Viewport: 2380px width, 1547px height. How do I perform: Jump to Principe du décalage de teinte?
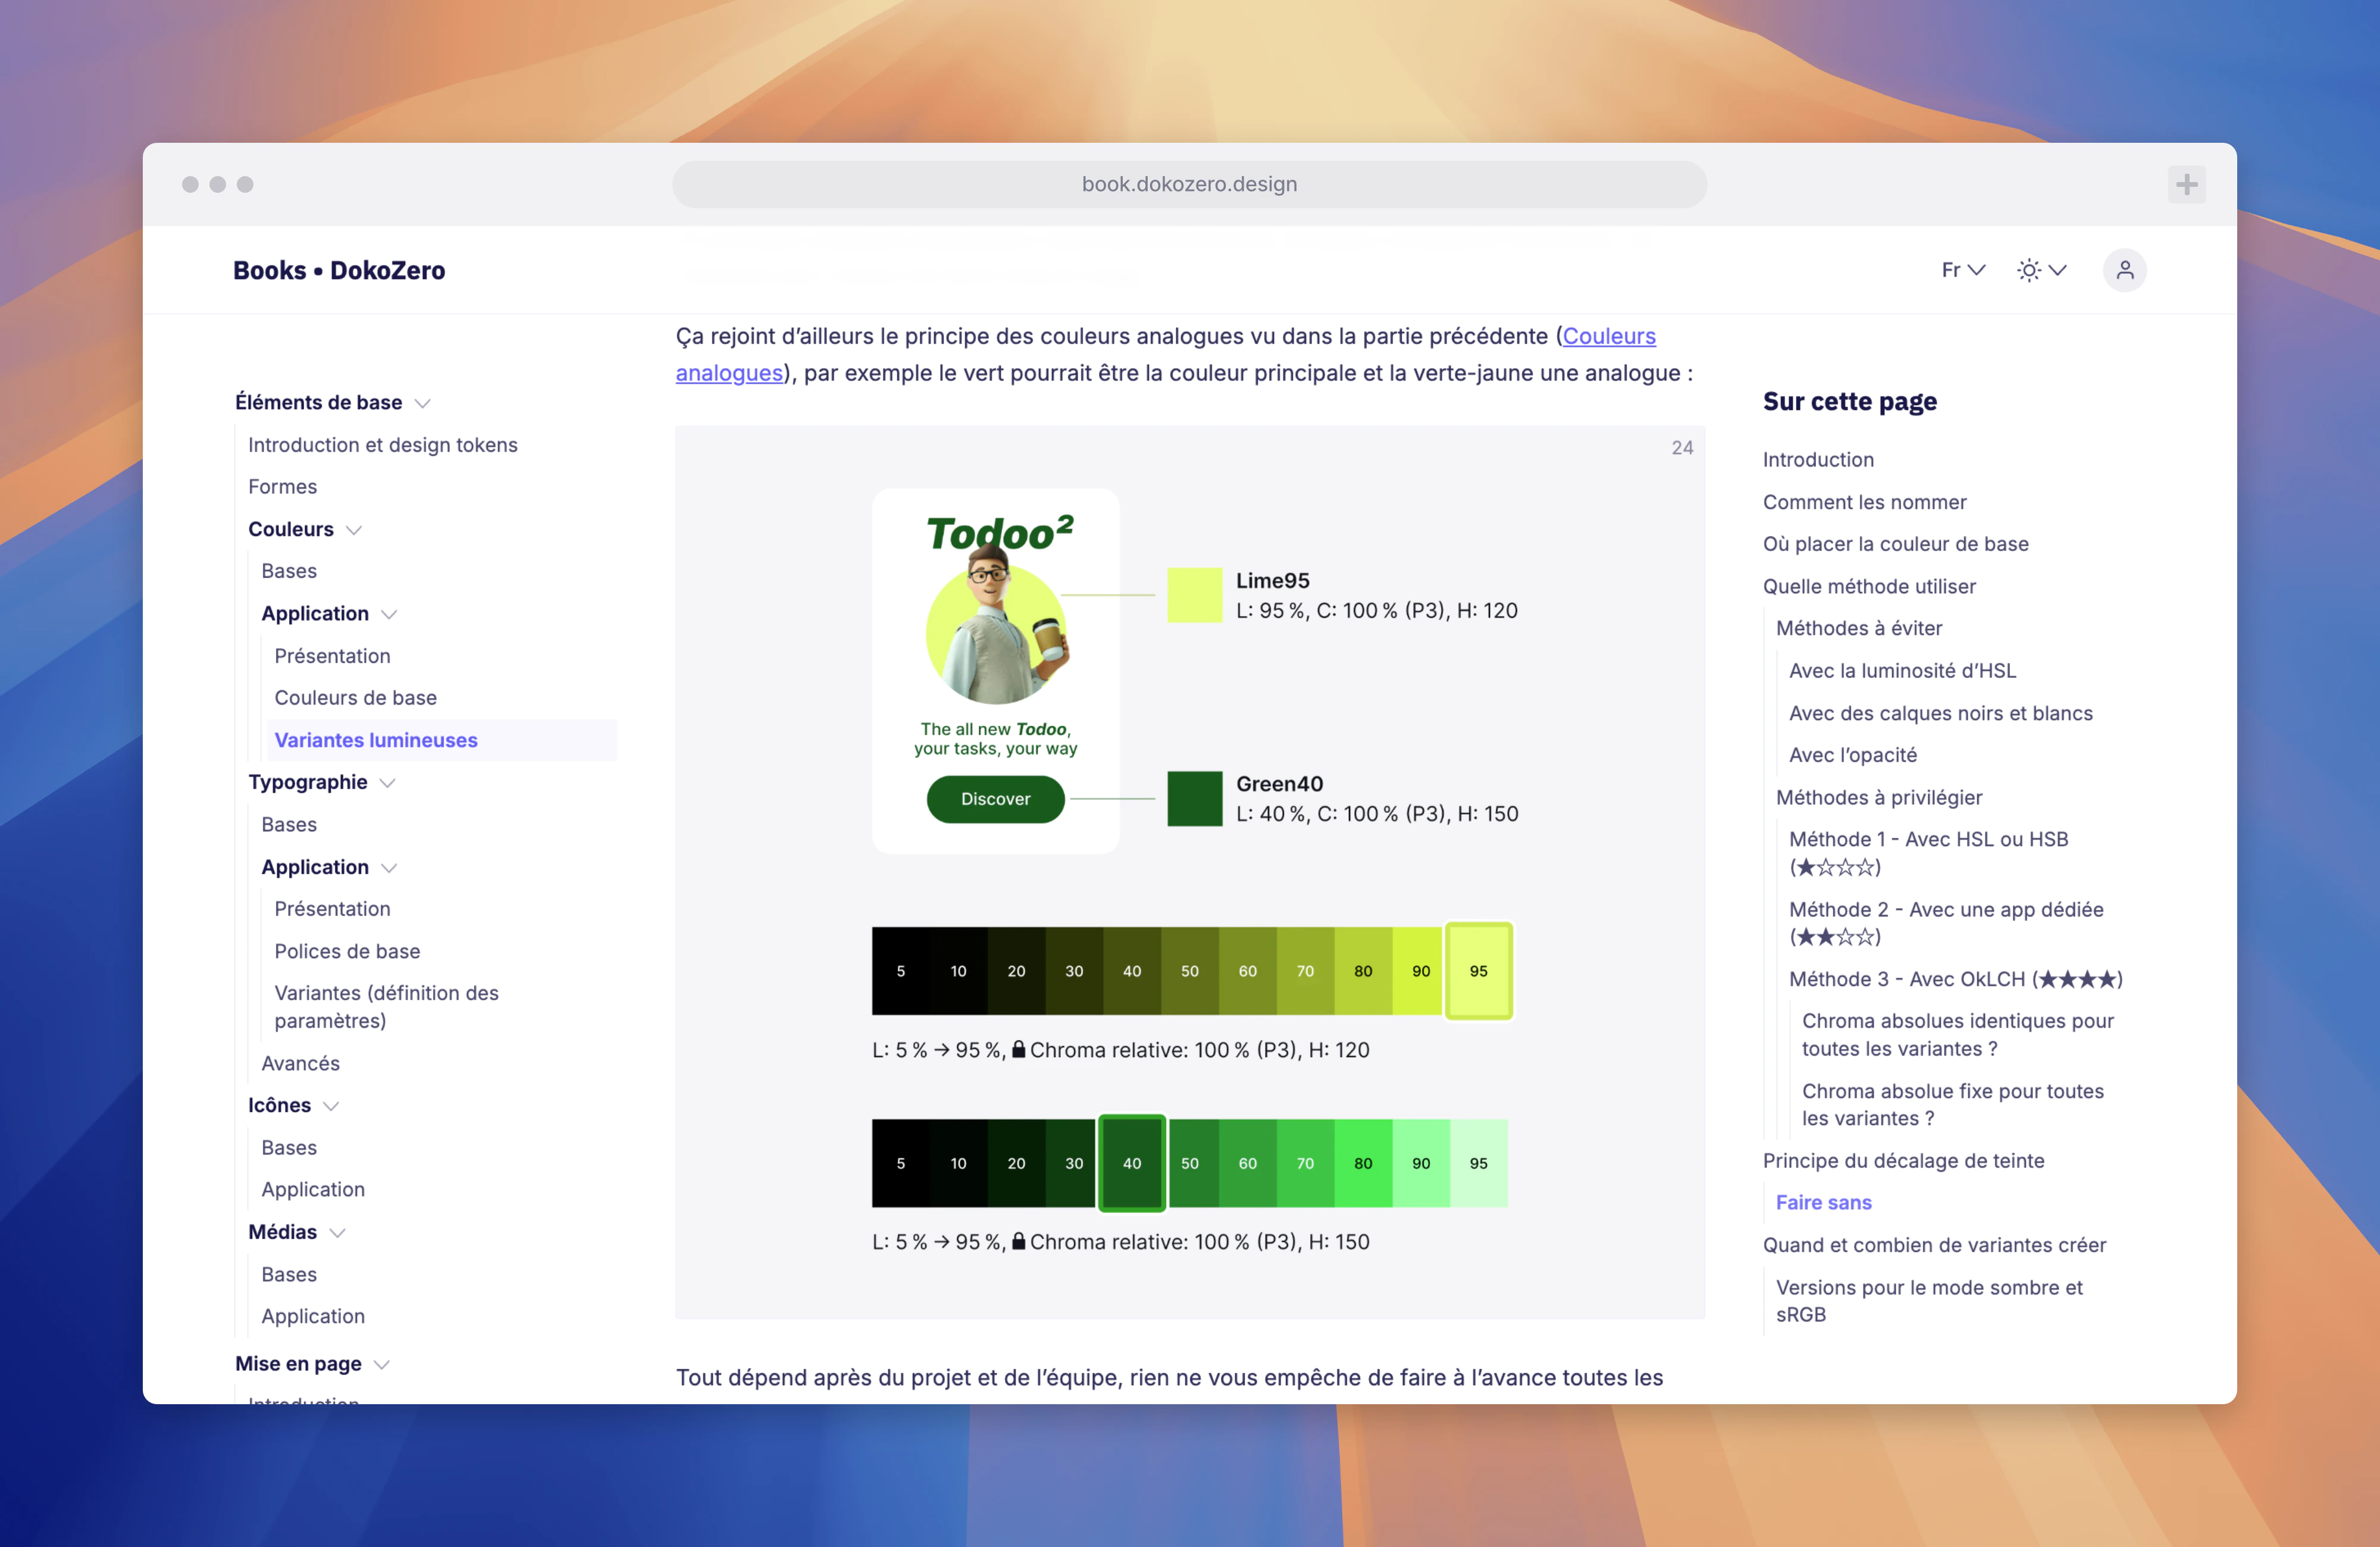tap(1903, 1161)
